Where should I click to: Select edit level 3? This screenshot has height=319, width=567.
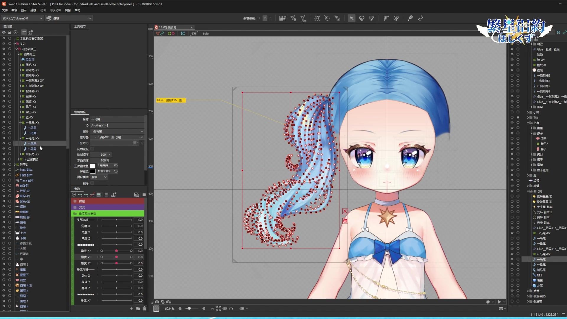pyautogui.click(x=271, y=18)
